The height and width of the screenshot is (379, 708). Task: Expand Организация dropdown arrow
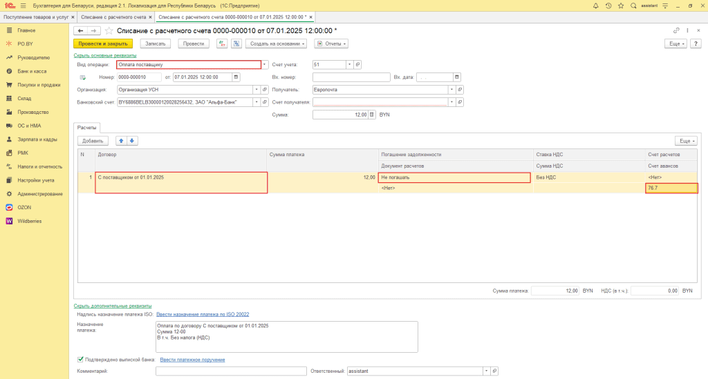[257, 90]
